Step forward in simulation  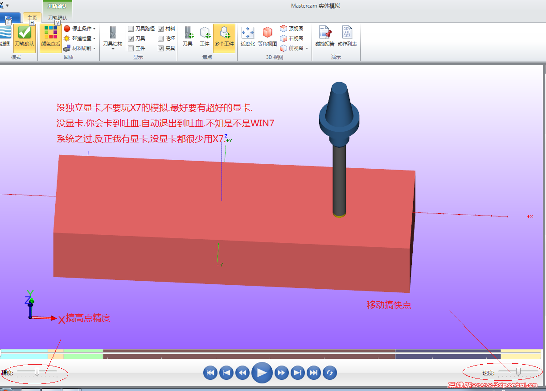[x=282, y=373]
